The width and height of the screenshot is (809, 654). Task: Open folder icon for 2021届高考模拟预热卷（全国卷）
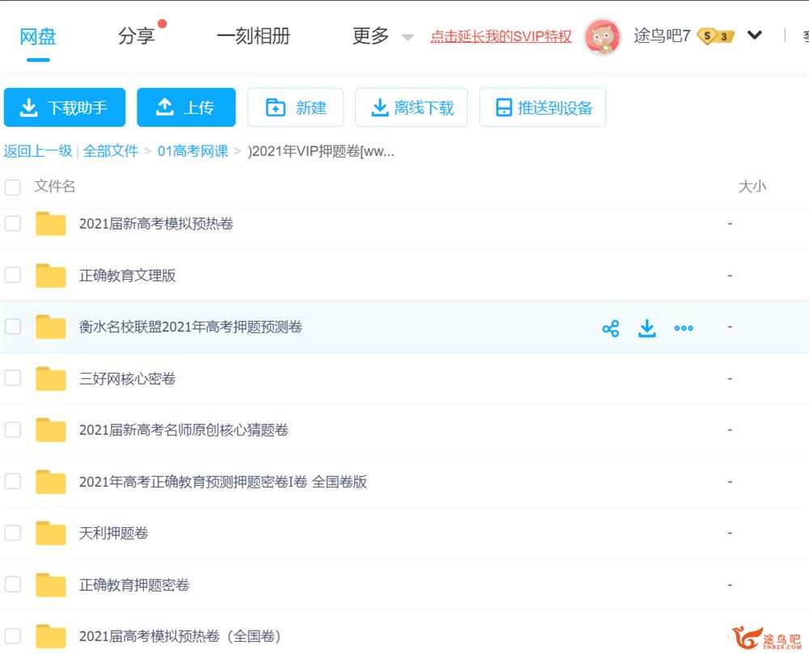click(50, 636)
